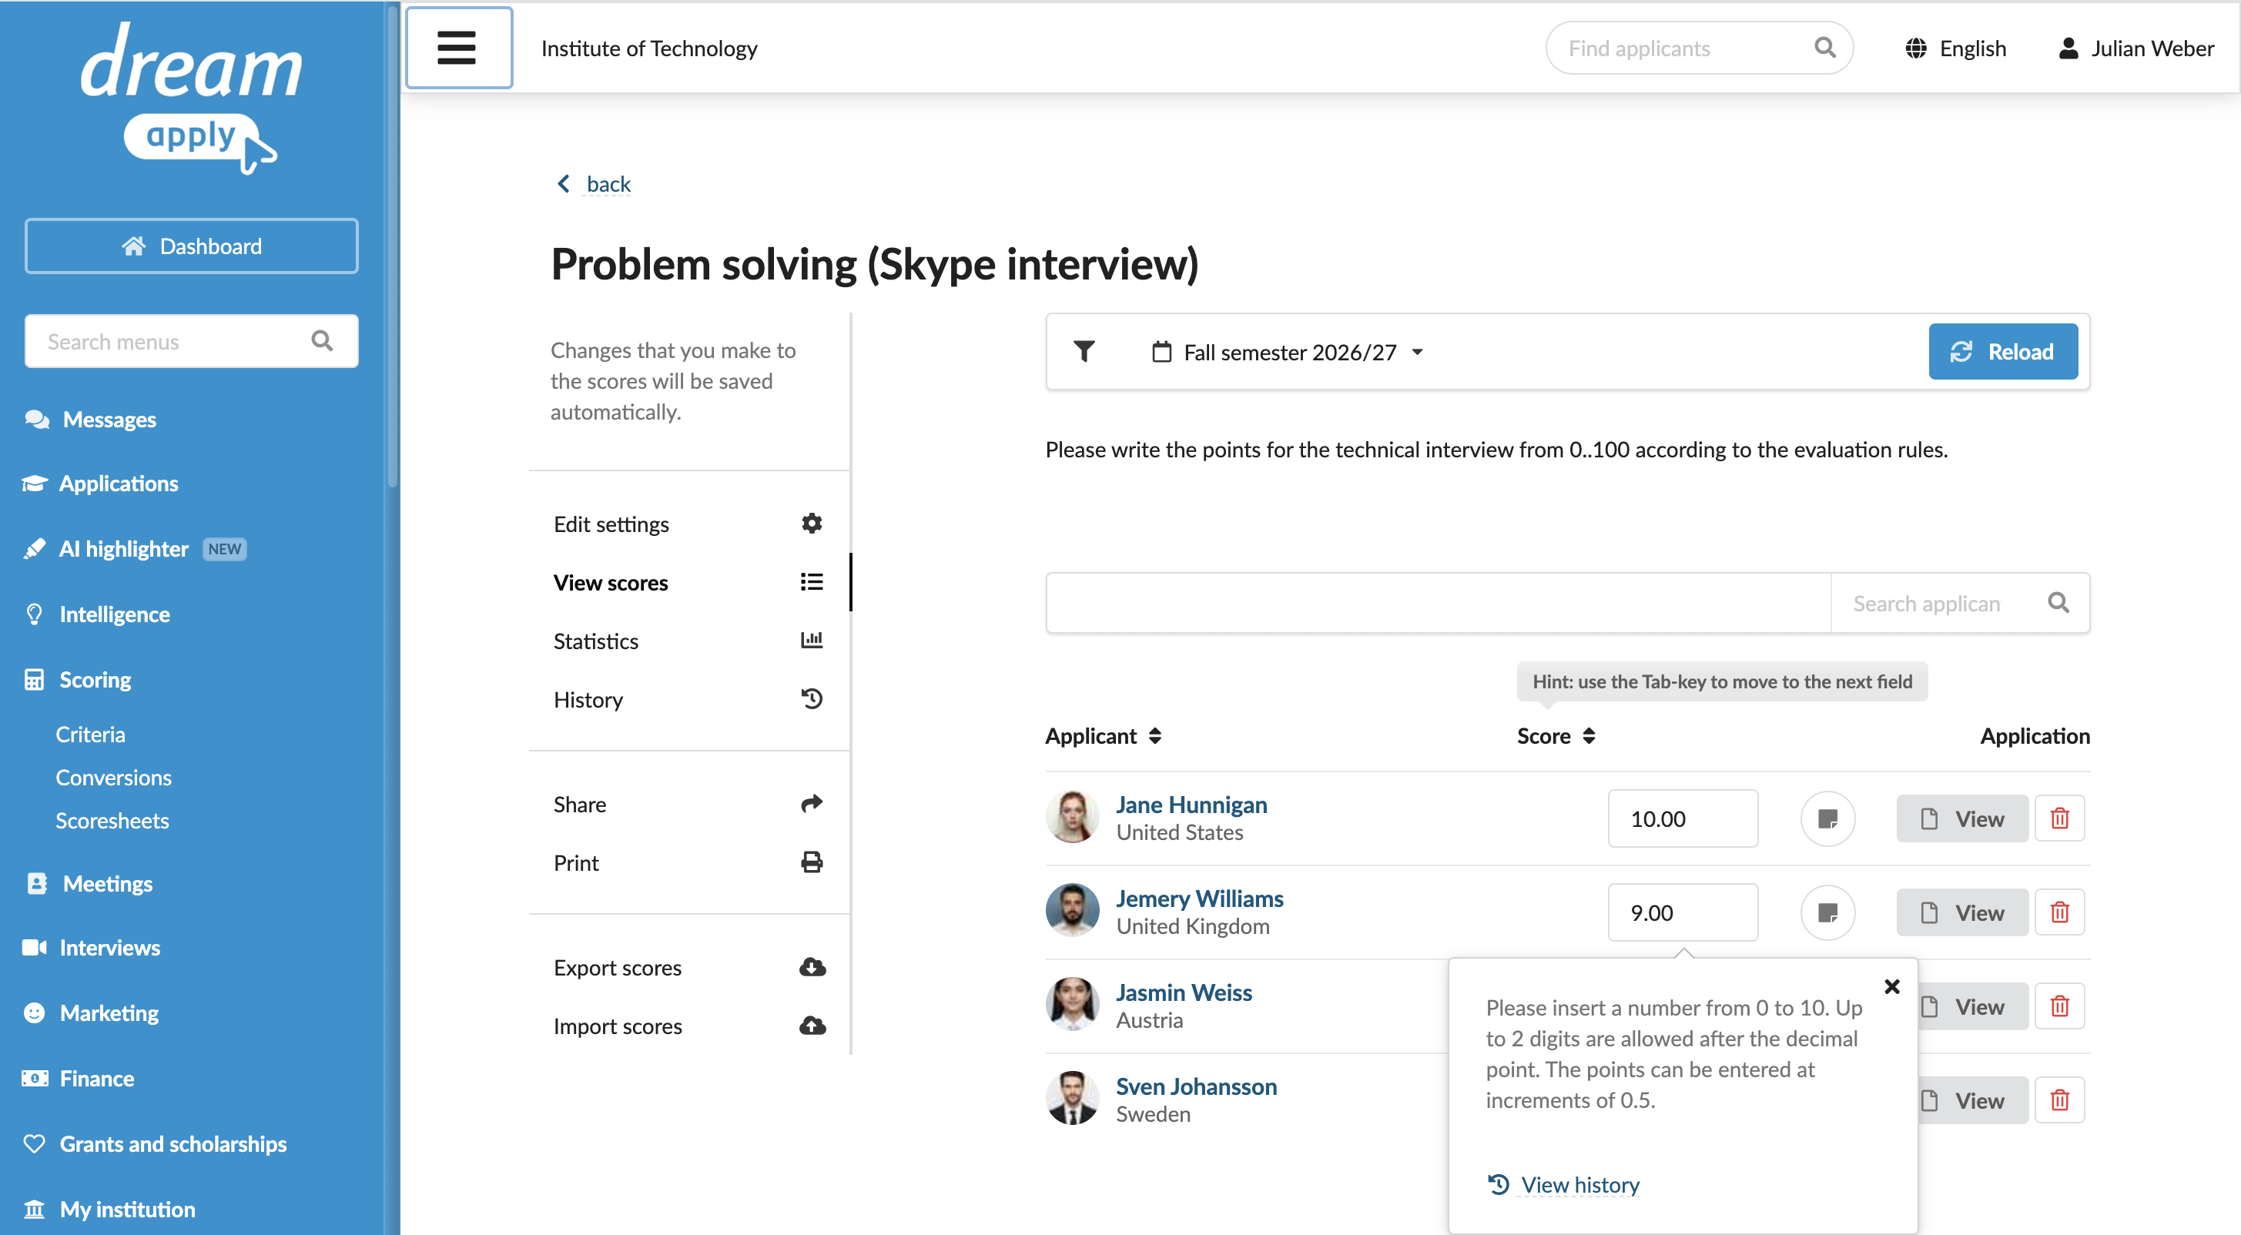This screenshot has width=2241, height=1235.
Task: Delete Jemery Williams score with trash icon
Action: (x=2059, y=912)
